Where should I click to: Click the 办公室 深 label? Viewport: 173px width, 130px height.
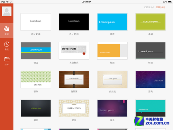pos(74,34)
